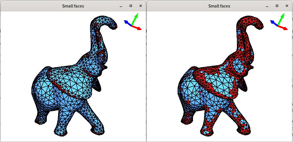This screenshot has width=293, height=142.
Task: Click the green axis arrow in left window
Action: (135, 19)
